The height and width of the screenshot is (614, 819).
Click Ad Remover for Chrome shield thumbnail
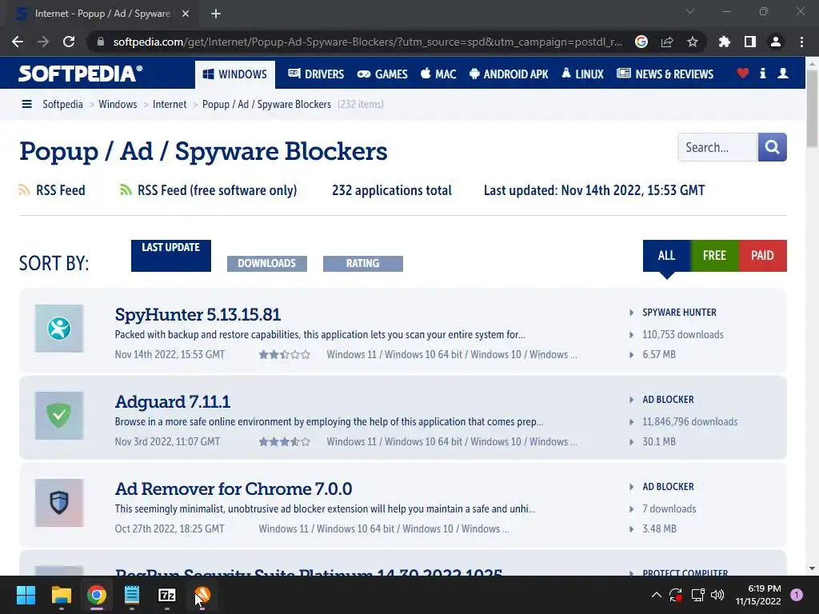tap(59, 503)
